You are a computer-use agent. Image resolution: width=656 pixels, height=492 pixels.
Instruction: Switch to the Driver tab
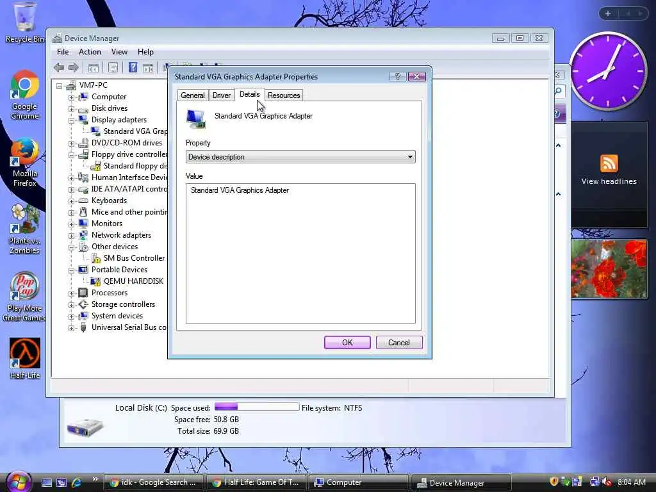pos(221,95)
